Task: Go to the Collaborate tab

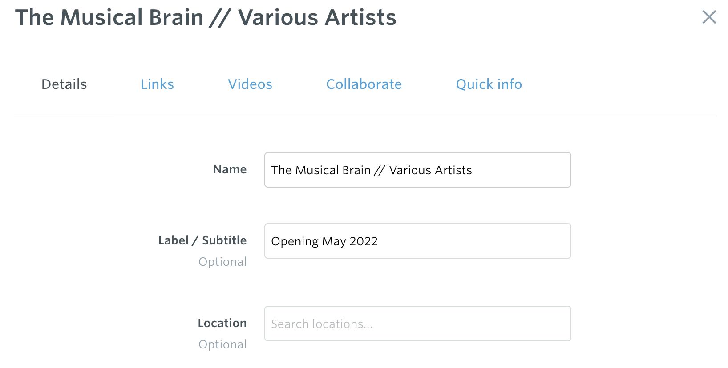Action: tap(364, 84)
